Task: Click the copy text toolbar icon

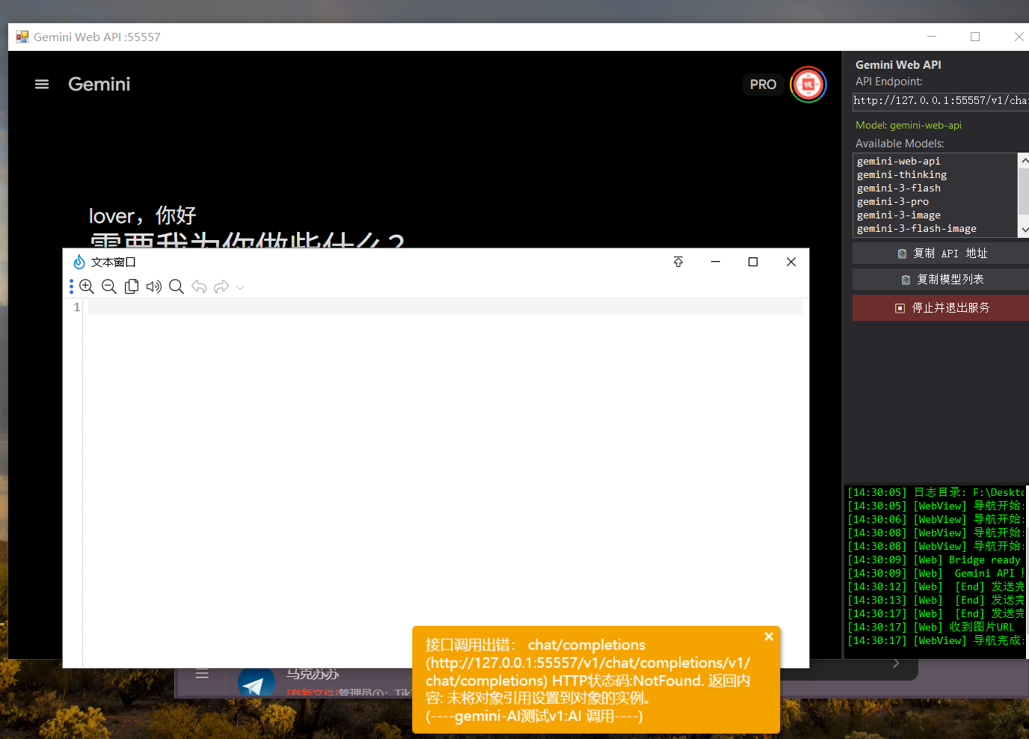Action: coord(132,286)
